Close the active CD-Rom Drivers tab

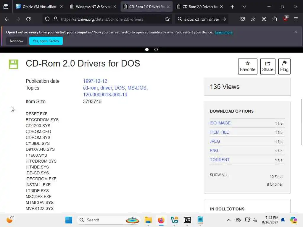click(168, 7)
